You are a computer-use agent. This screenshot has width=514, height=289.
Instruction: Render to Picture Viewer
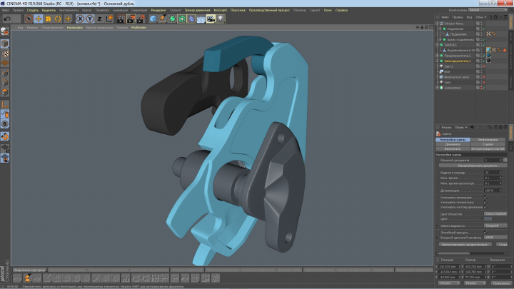131,19
